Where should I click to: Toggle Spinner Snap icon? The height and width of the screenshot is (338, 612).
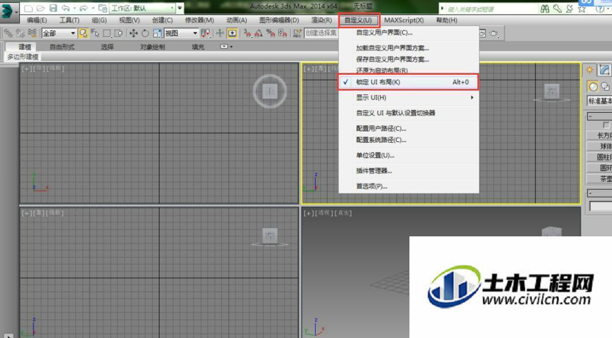coord(283,34)
